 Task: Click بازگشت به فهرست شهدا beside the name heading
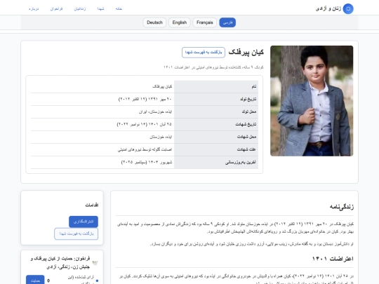204,53
